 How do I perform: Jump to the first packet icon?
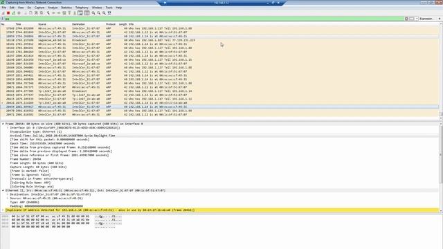tap(69, 13)
